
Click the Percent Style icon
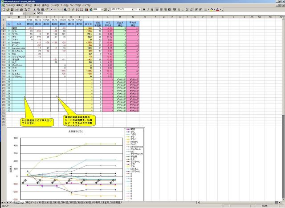pyautogui.click(x=179, y=9)
